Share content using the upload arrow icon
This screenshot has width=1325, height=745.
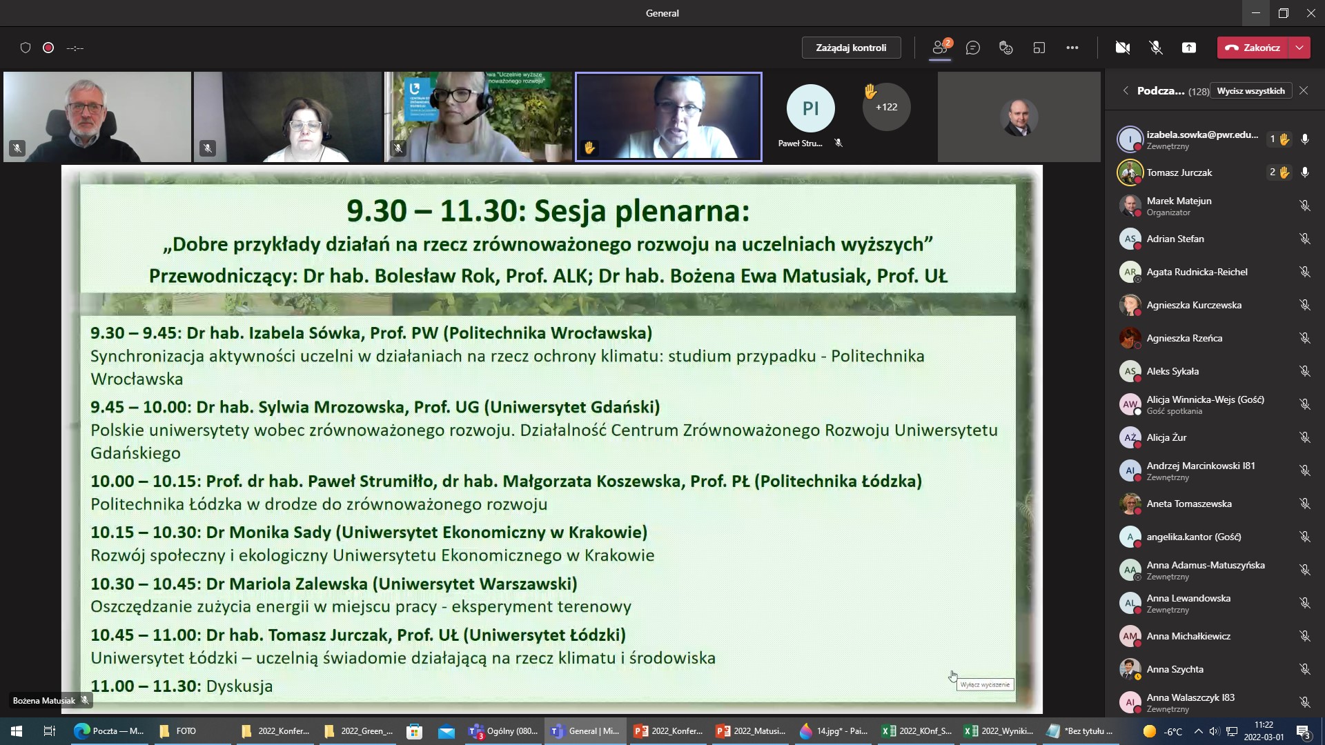pyautogui.click(x=1189, y=48)
